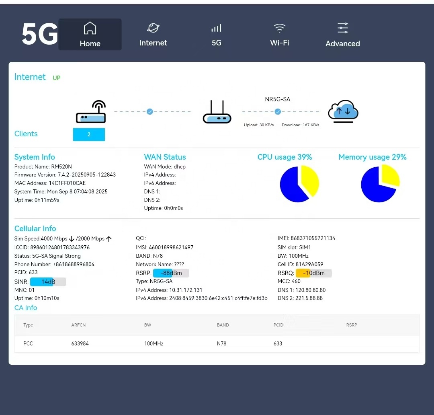Click the RSRQ -10dBm orange bar
434x415 pixels.
tap(313, 273)
